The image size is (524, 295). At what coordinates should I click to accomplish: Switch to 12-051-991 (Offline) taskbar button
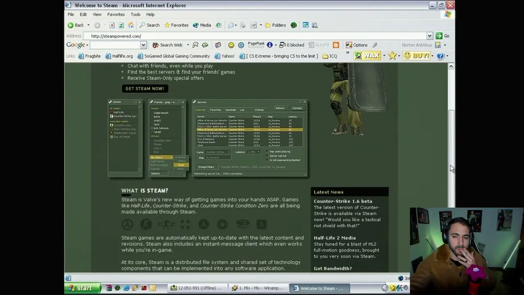197,288
